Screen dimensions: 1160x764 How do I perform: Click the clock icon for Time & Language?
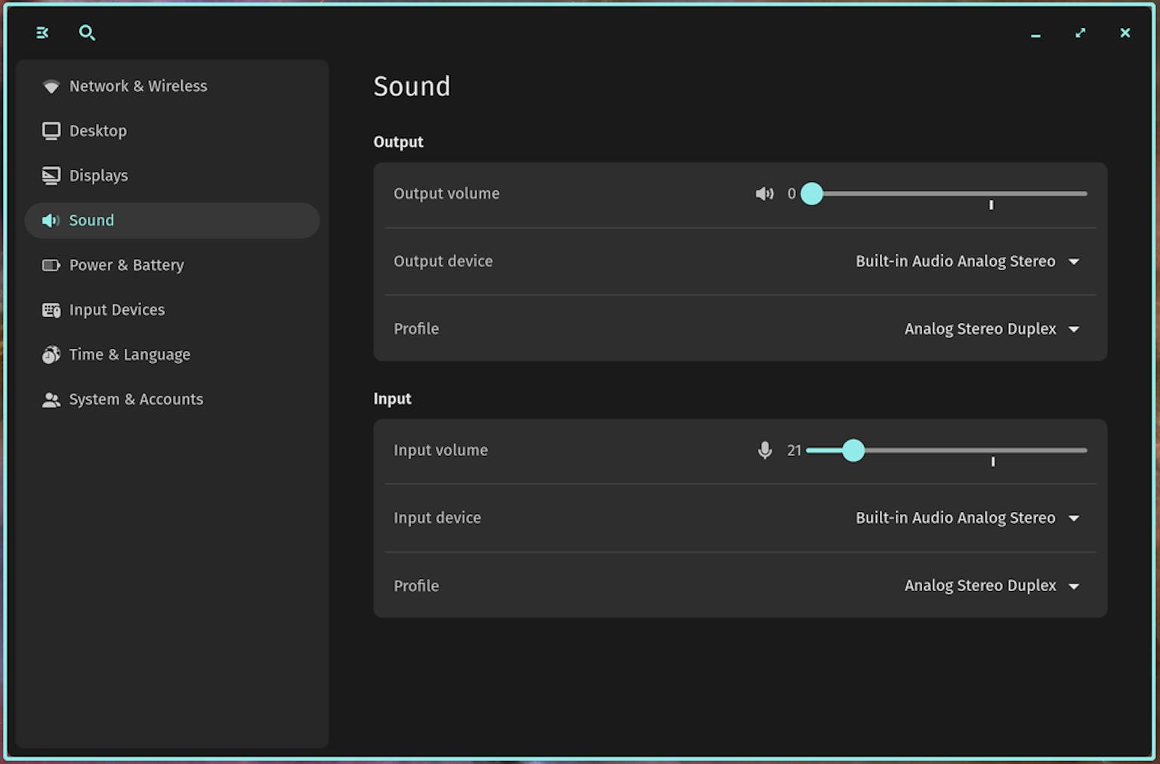point(51,354)
